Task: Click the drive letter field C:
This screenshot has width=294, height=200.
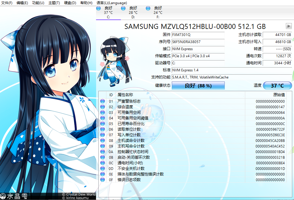Action: pyautogui.click(x=198, y=63)
